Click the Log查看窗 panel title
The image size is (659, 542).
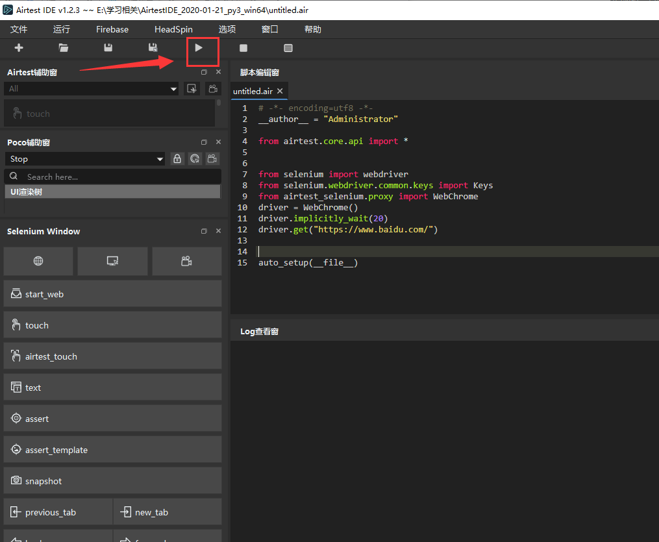pyautogui.click(x=259, y=332)
